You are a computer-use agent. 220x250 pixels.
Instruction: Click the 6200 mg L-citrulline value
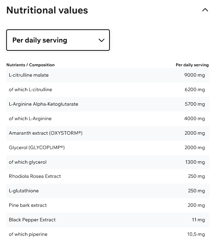pos(194,89)
